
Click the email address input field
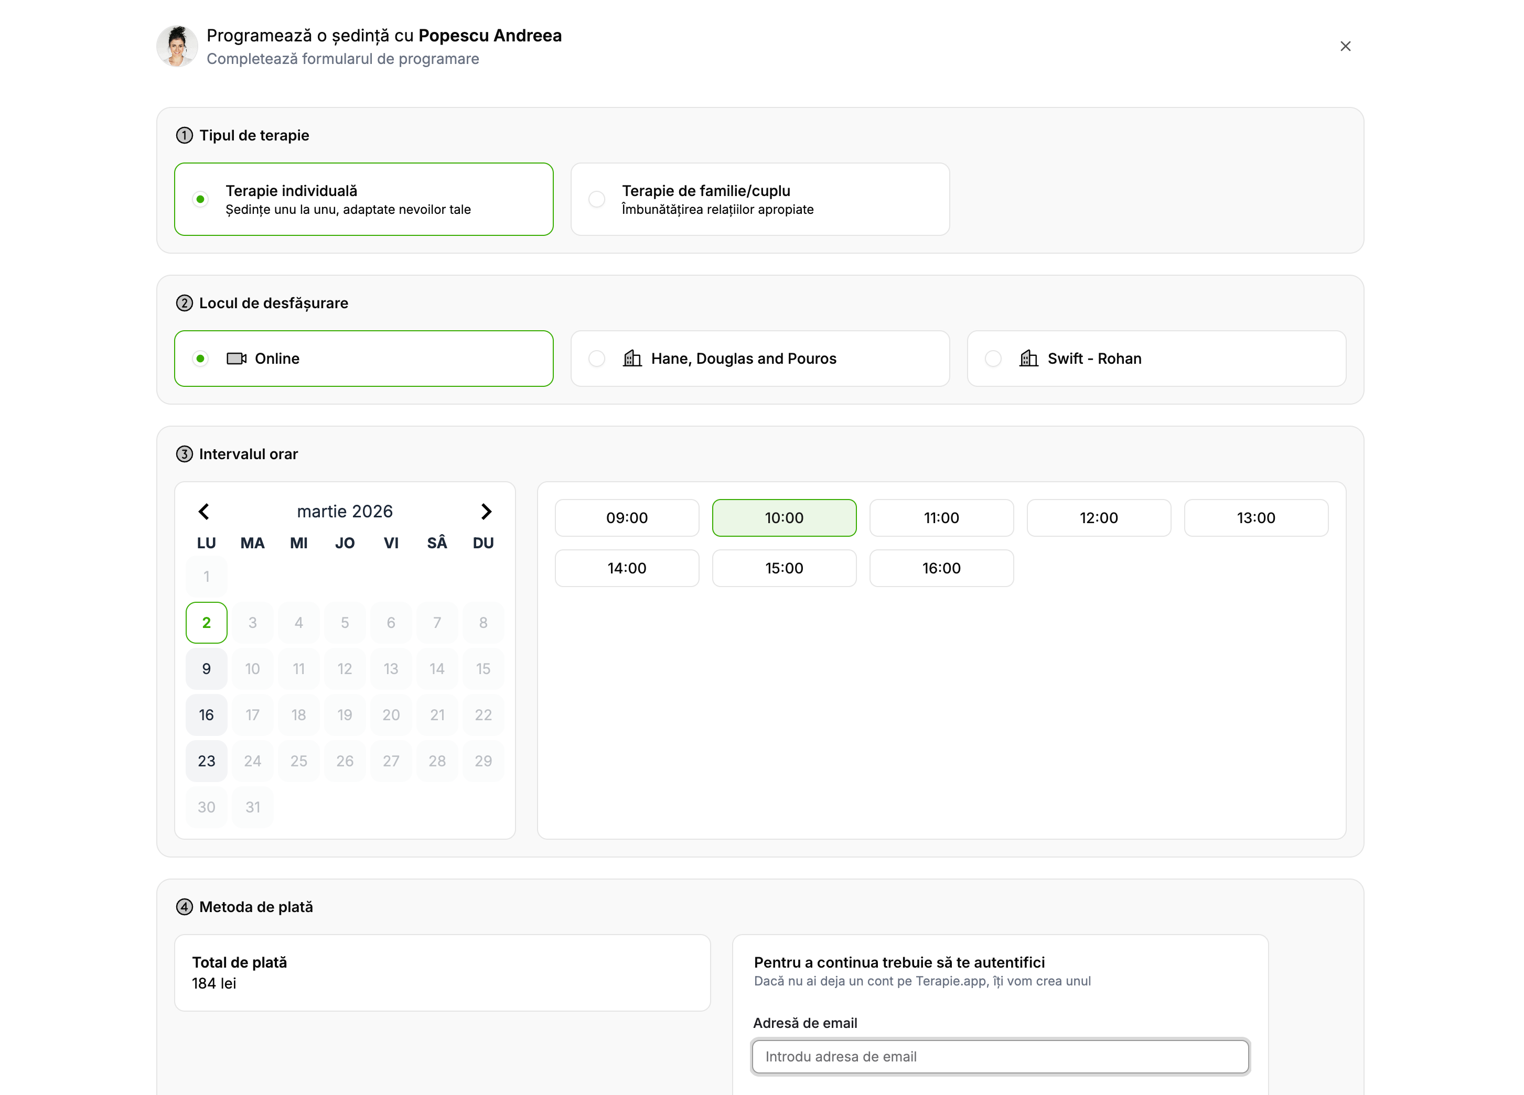pyautogui.click(x=1000, y=1057)
